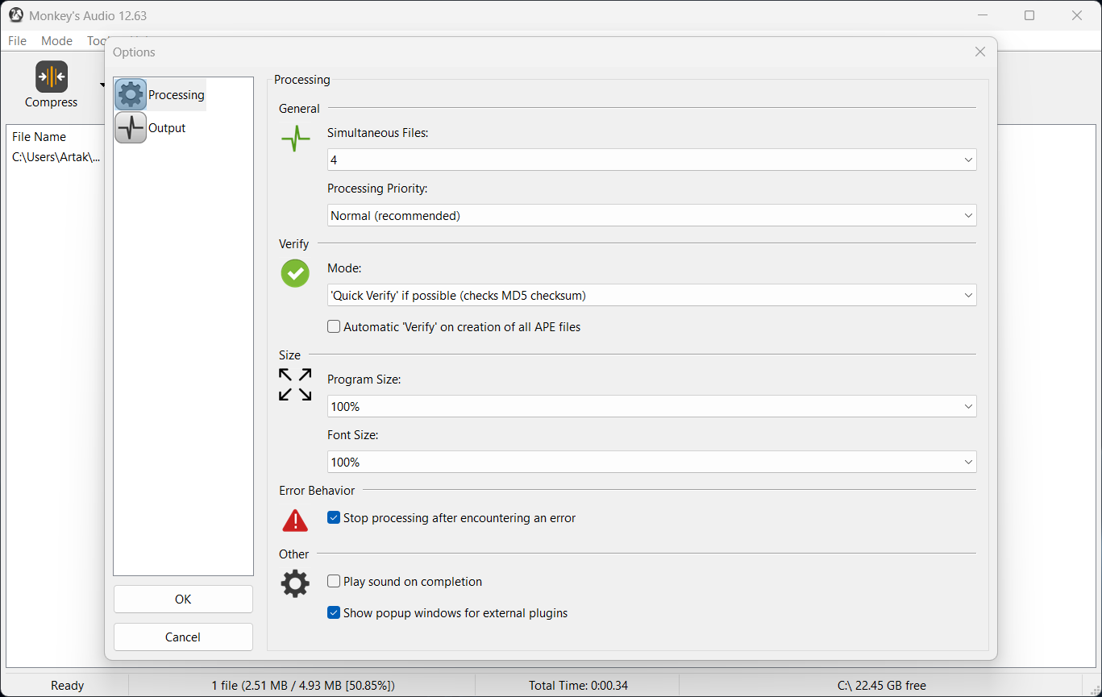
Task: Open the Program Size dropdown
Action: pyautogui.click(x=651, y=407)
